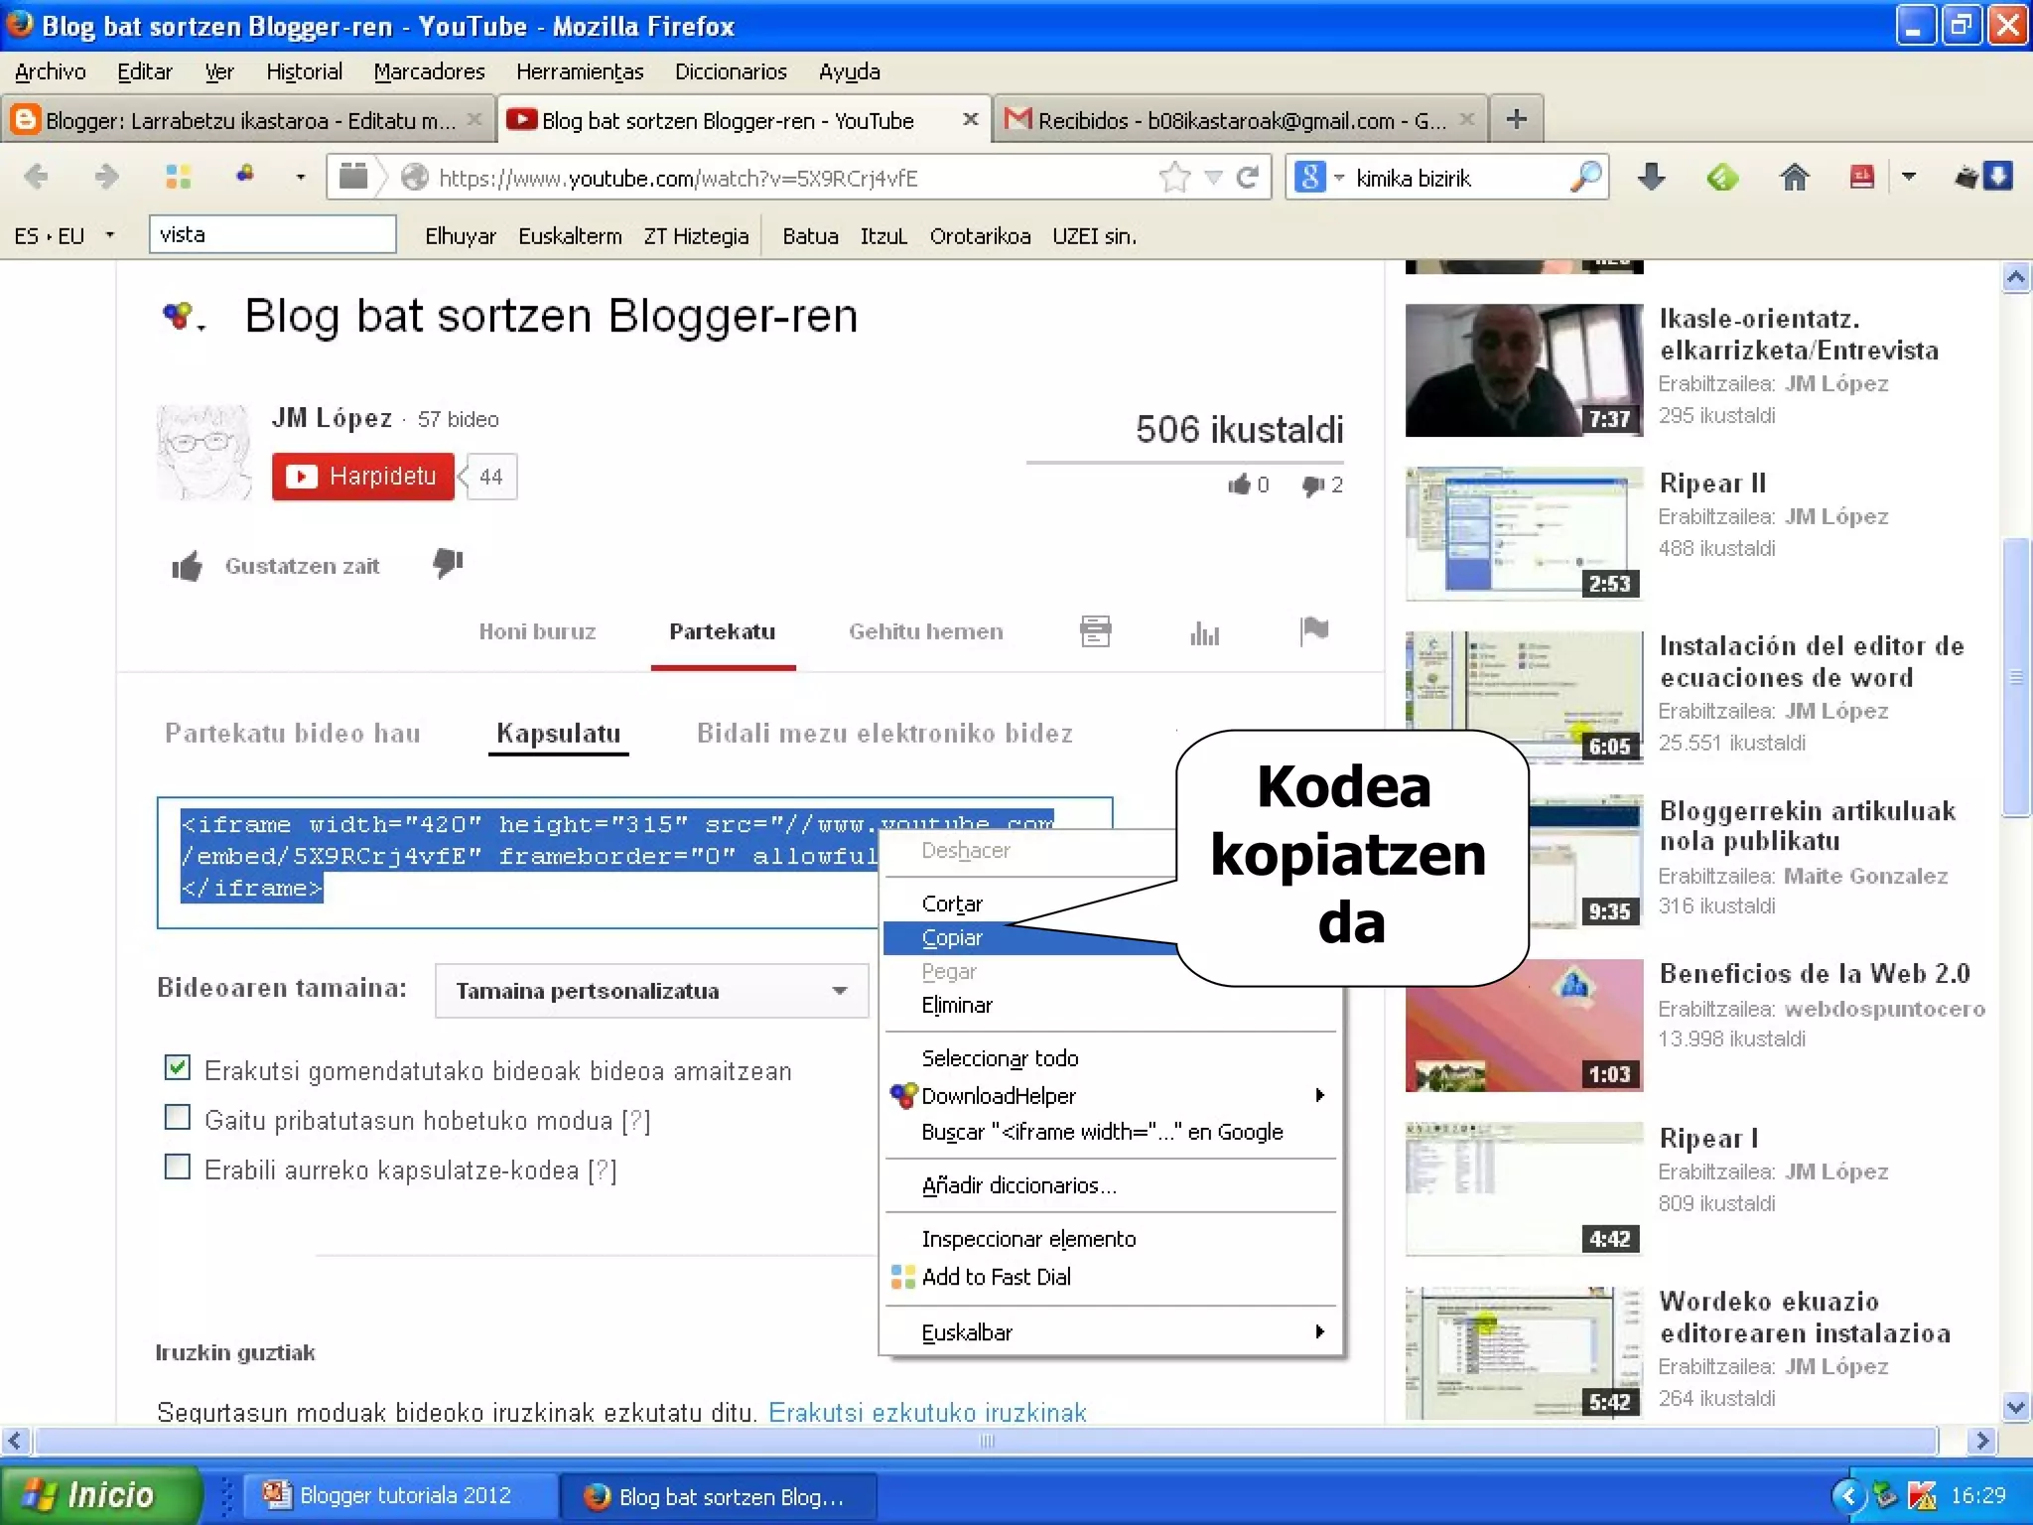Viewport: 2033px width, 1525px height.
Task: Open a new tab with plus button
Action: point(1516,120)
